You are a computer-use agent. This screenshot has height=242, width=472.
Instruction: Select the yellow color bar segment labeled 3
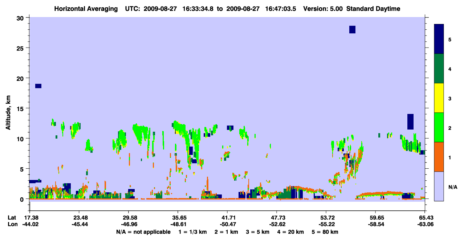coord(439,98)
